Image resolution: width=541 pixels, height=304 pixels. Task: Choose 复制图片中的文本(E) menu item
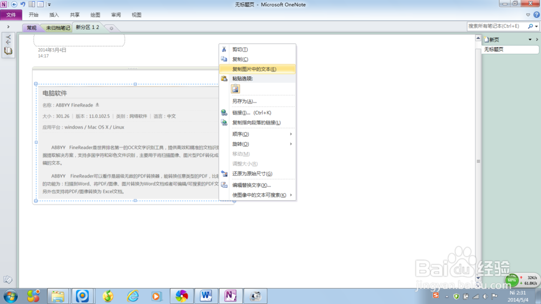258,69
